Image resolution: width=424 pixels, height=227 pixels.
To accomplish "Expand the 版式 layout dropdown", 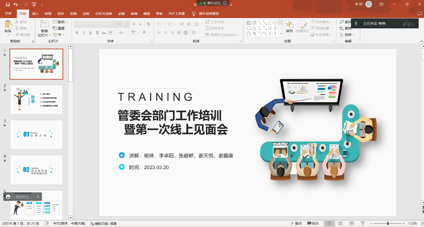I will 60,22.
